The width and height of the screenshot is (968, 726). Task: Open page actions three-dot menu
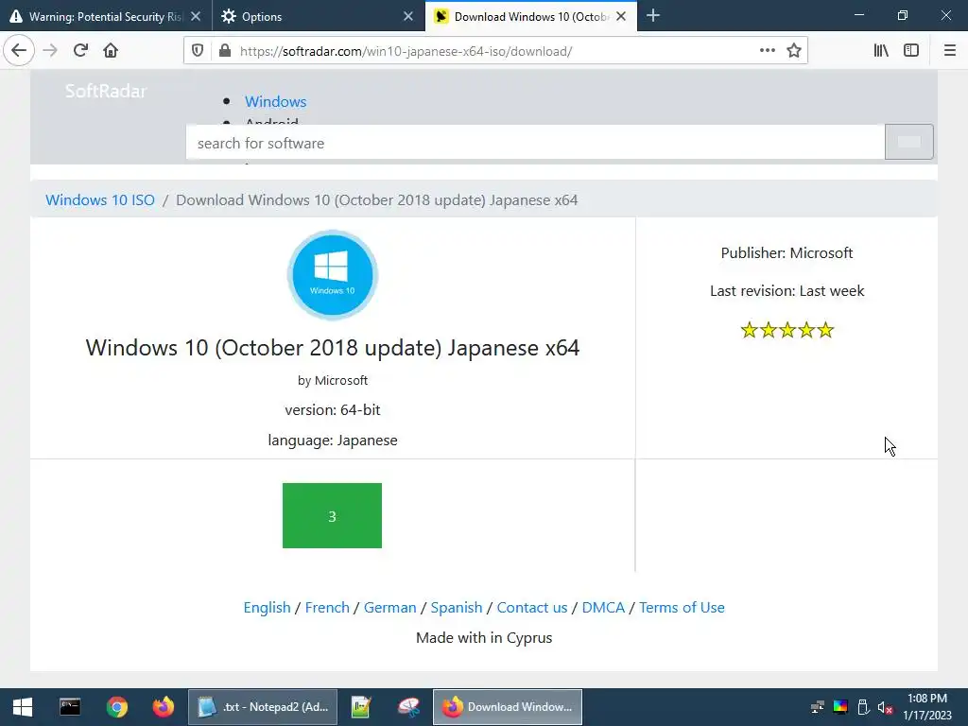(x=768, y=51)
